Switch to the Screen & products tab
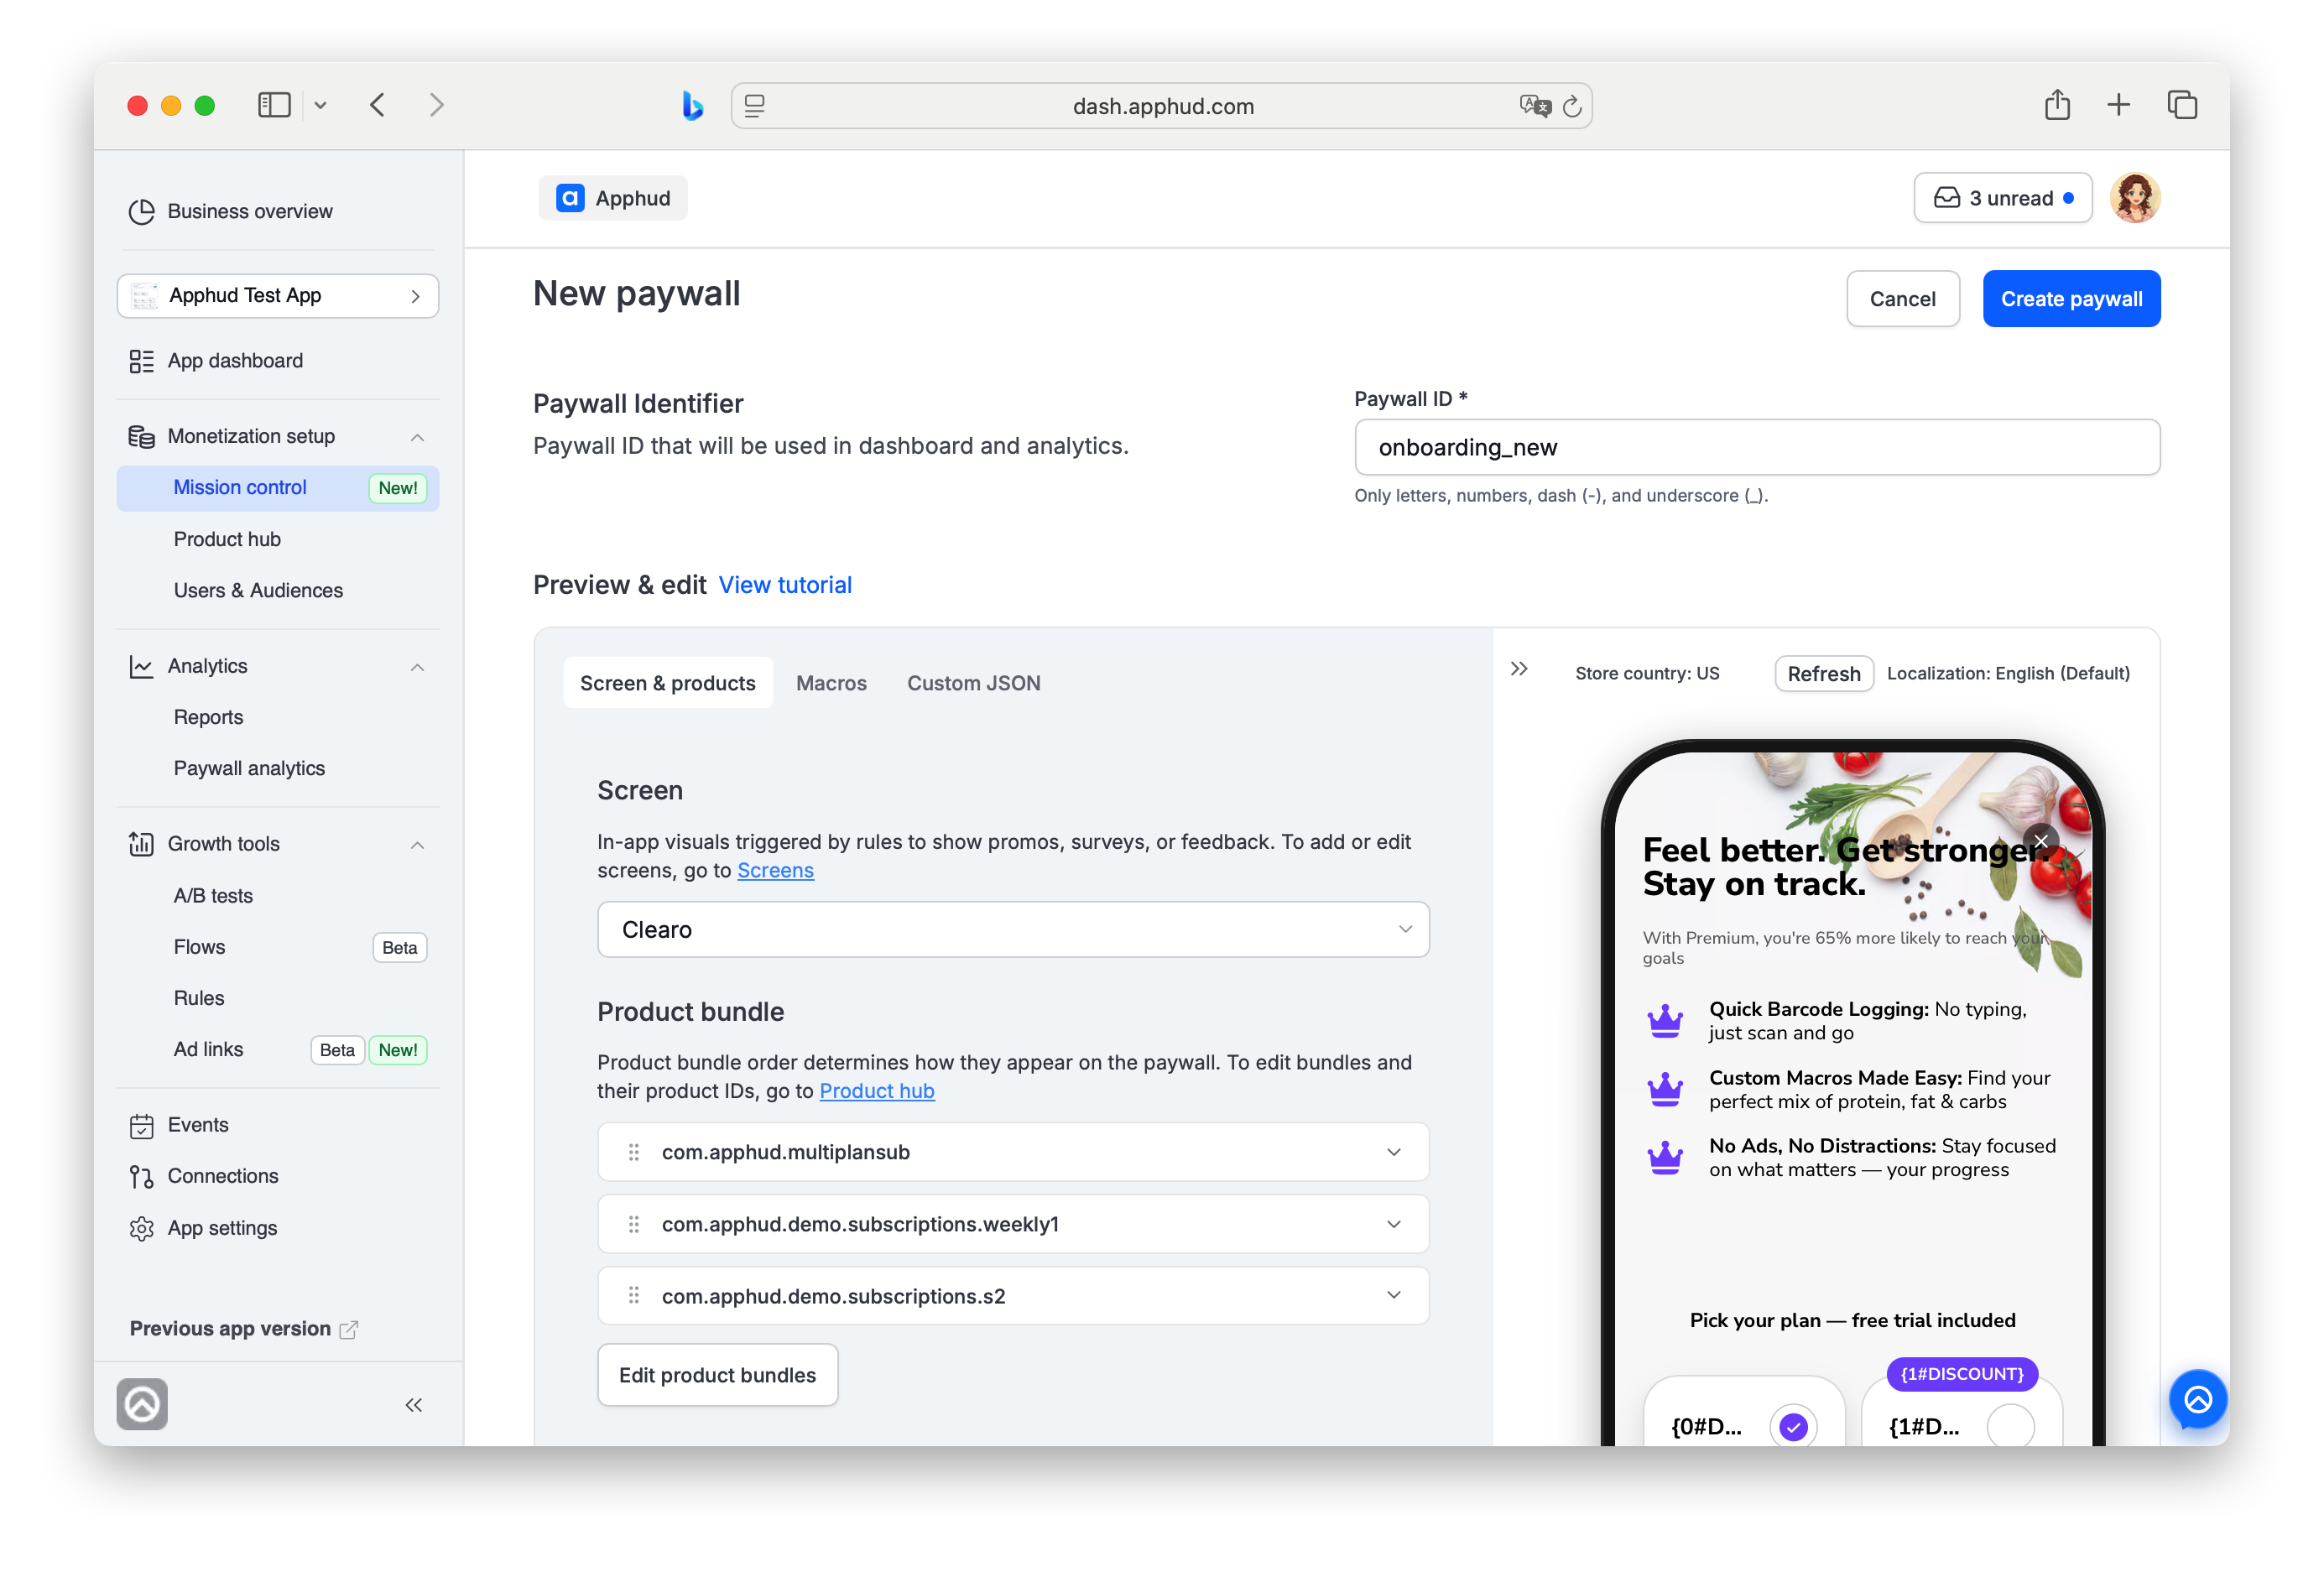Screen dimensions: 2324x1572 point(668,683)
